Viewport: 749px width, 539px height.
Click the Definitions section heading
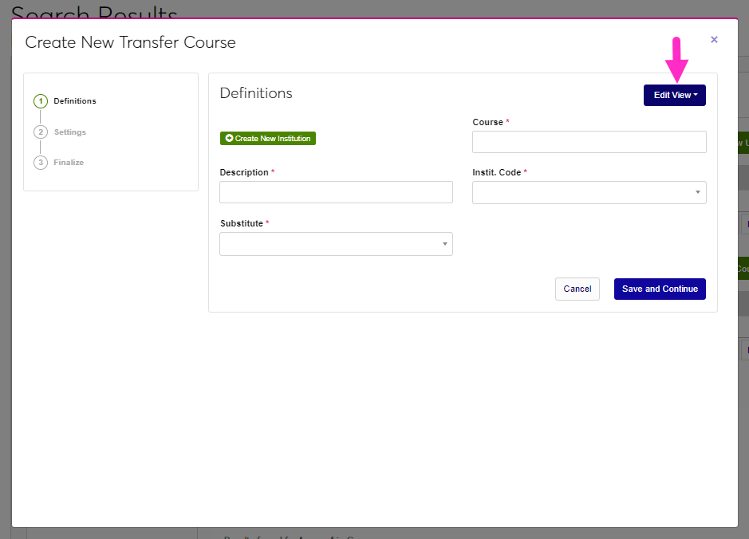(x=256, y=93)
